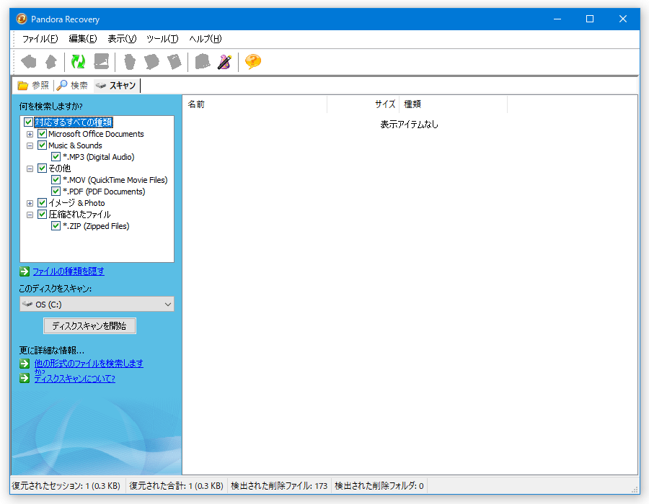Image resolution: width=649 pixels, height=504 pixels.
Task: Click status text 復元されたセッション: 1 (0.3 KB)
Action: tap(66, 486)
